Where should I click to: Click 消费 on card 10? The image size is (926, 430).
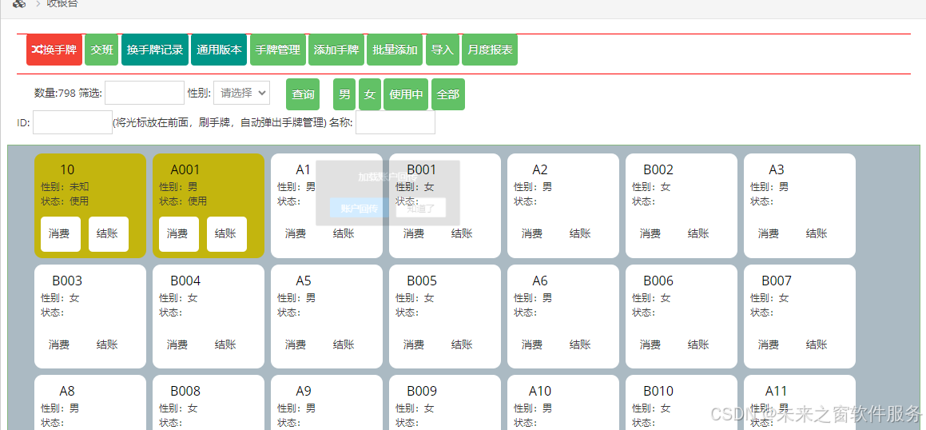[61, 234]
